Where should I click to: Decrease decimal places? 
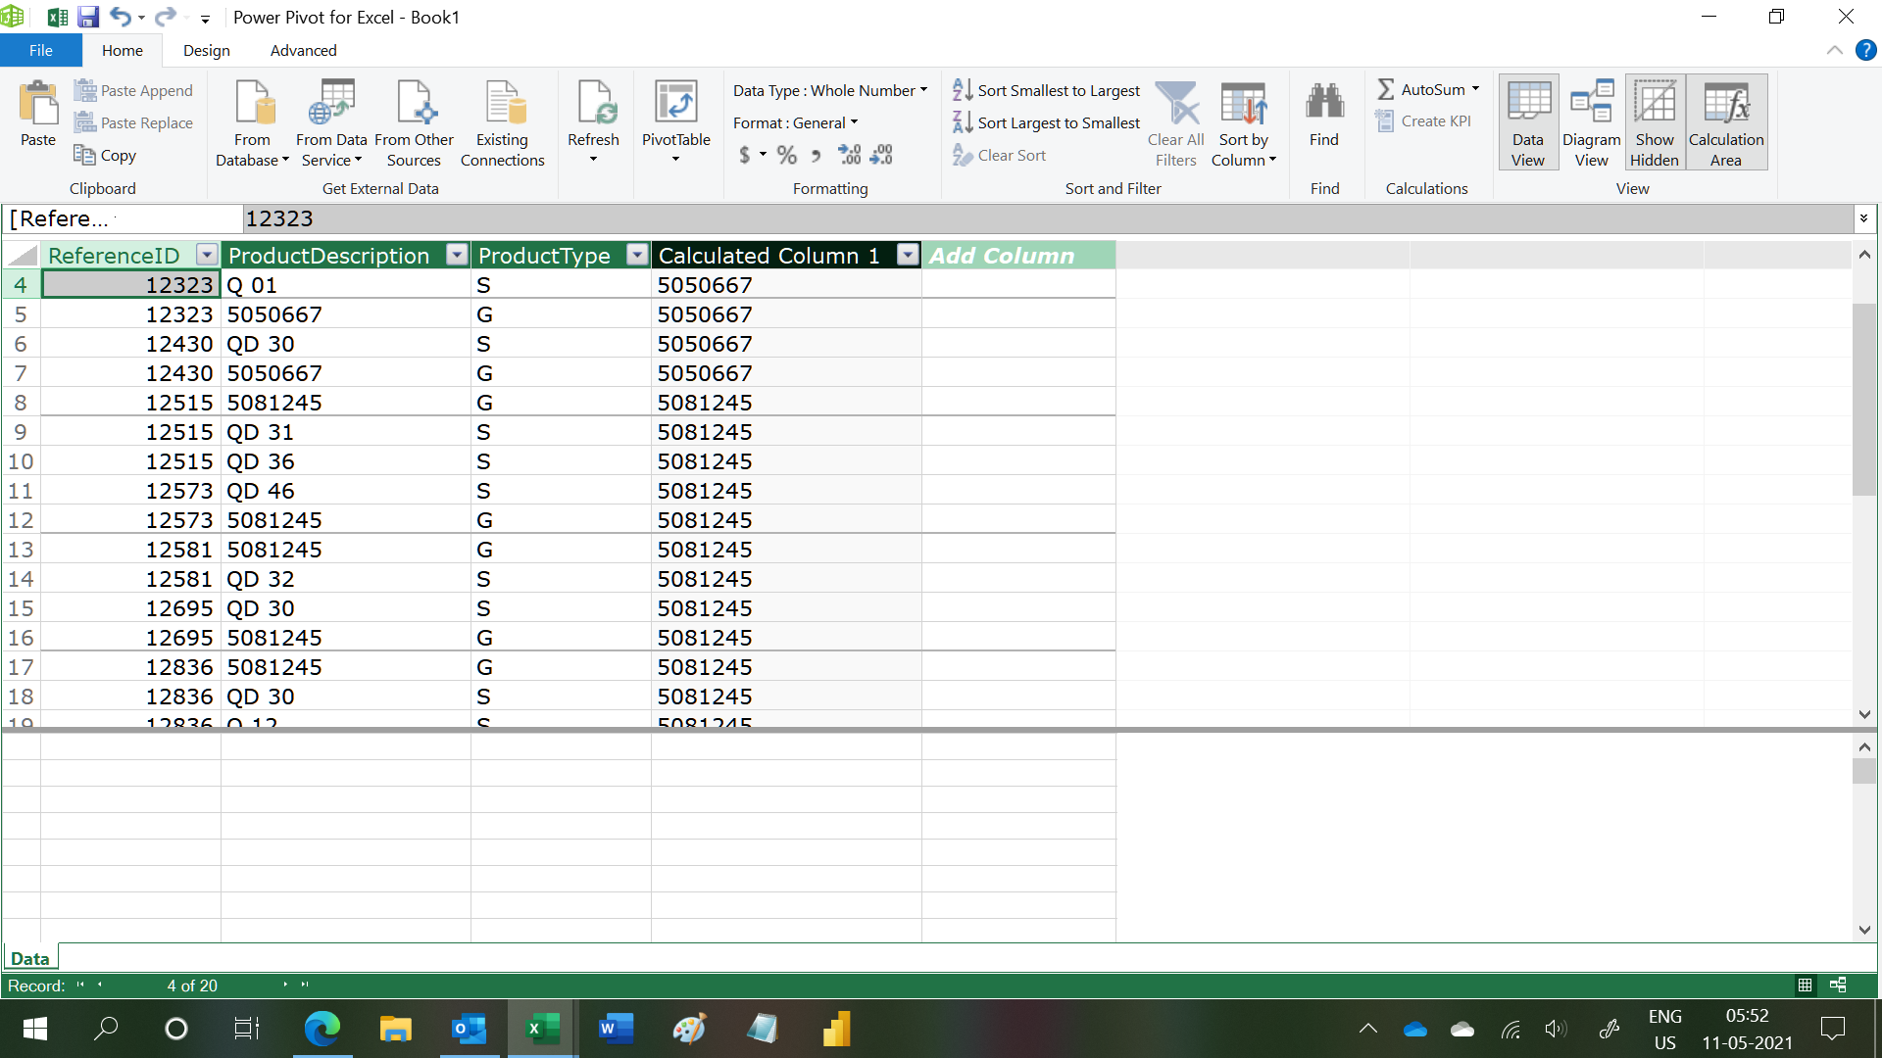coord(881,155)
